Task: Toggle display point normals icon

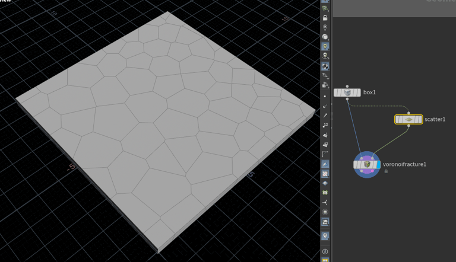Action: click(325, 106)
